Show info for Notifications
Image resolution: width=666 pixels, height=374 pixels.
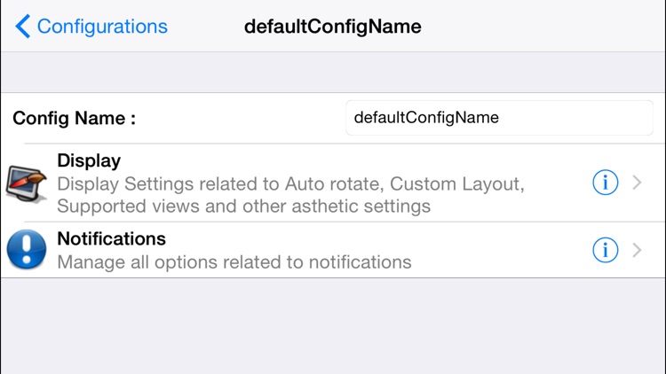click(x=605, y=251)
